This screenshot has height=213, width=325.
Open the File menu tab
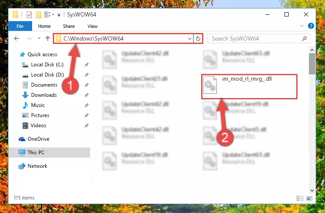[20, 26]
